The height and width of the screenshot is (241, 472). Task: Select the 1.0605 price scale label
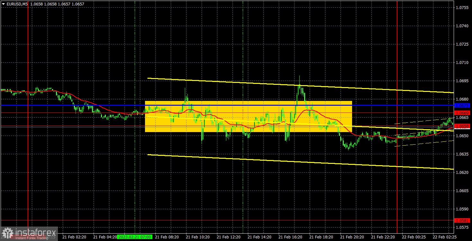[x=462, y=191]
